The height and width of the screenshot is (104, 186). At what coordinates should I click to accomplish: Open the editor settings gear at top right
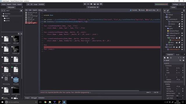pyautogui.click(x=180, y=4)
